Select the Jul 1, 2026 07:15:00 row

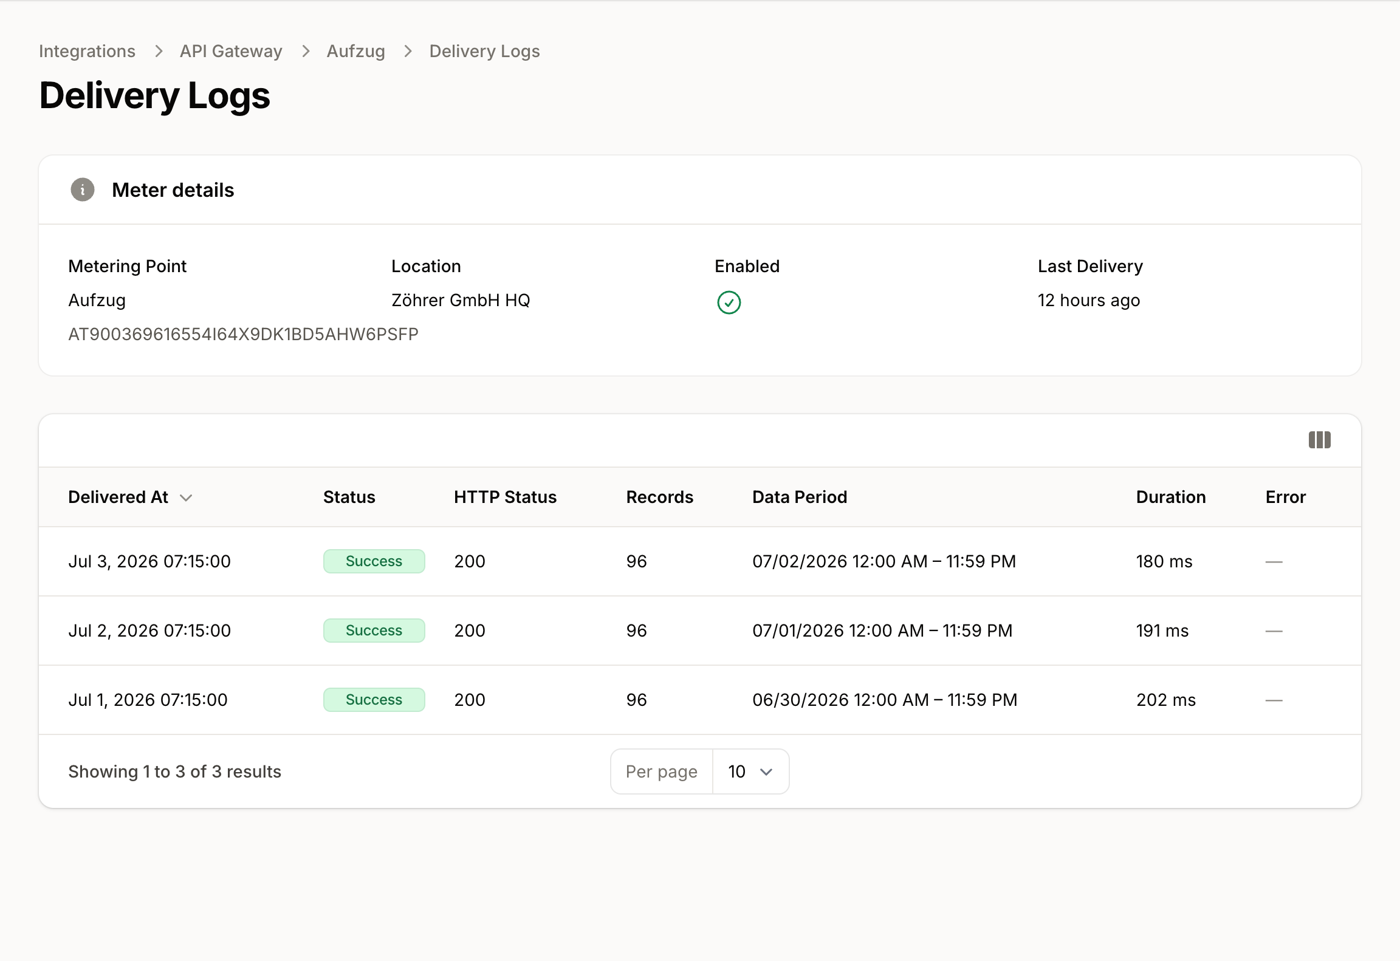pyautogui.click(x=700, y=700)
